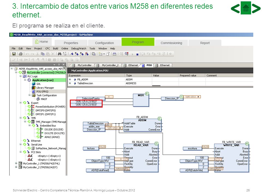Click the SeleccionPuerto input box
This screenshot has height=196, width=262.
(x=91, y=98)
